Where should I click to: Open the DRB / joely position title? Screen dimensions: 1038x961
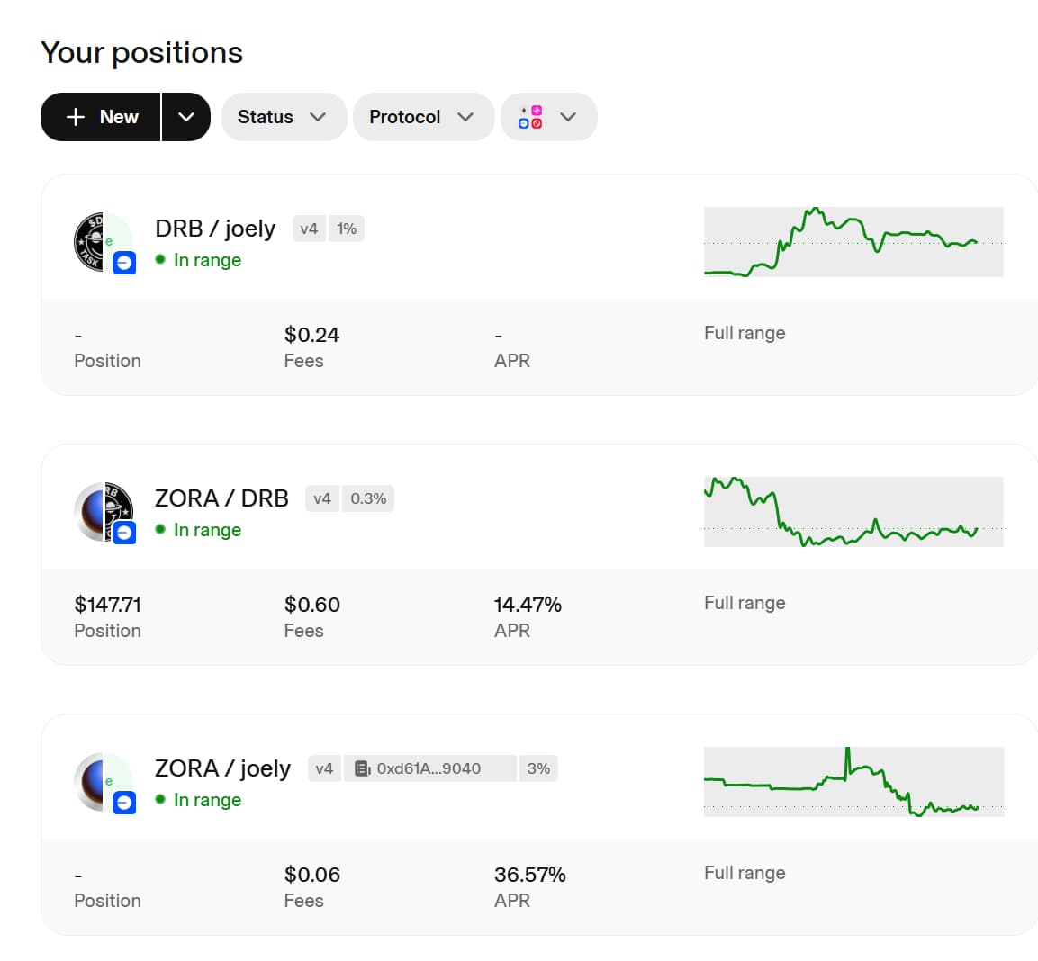pos(214,229)
